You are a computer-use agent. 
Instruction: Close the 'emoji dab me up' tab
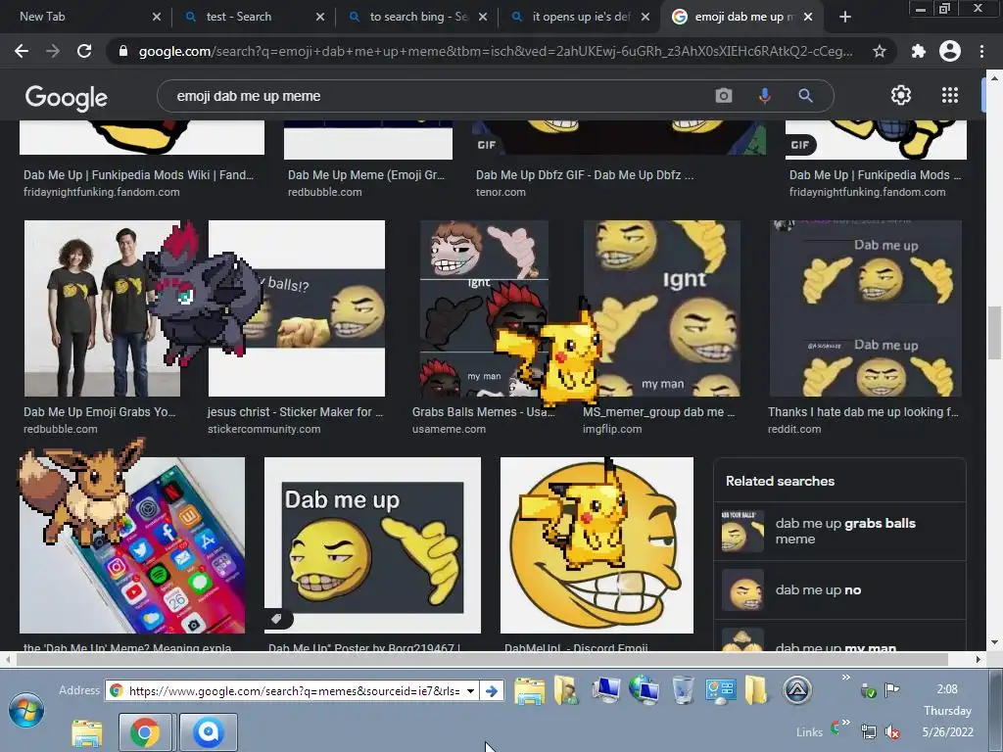(x=808, y=18)
